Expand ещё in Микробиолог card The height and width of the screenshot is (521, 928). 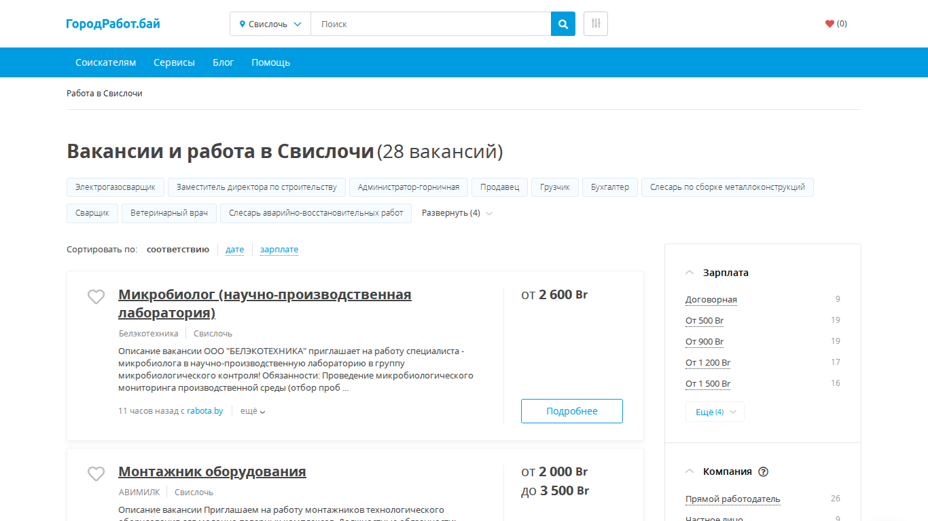click(x=253, y=411)
